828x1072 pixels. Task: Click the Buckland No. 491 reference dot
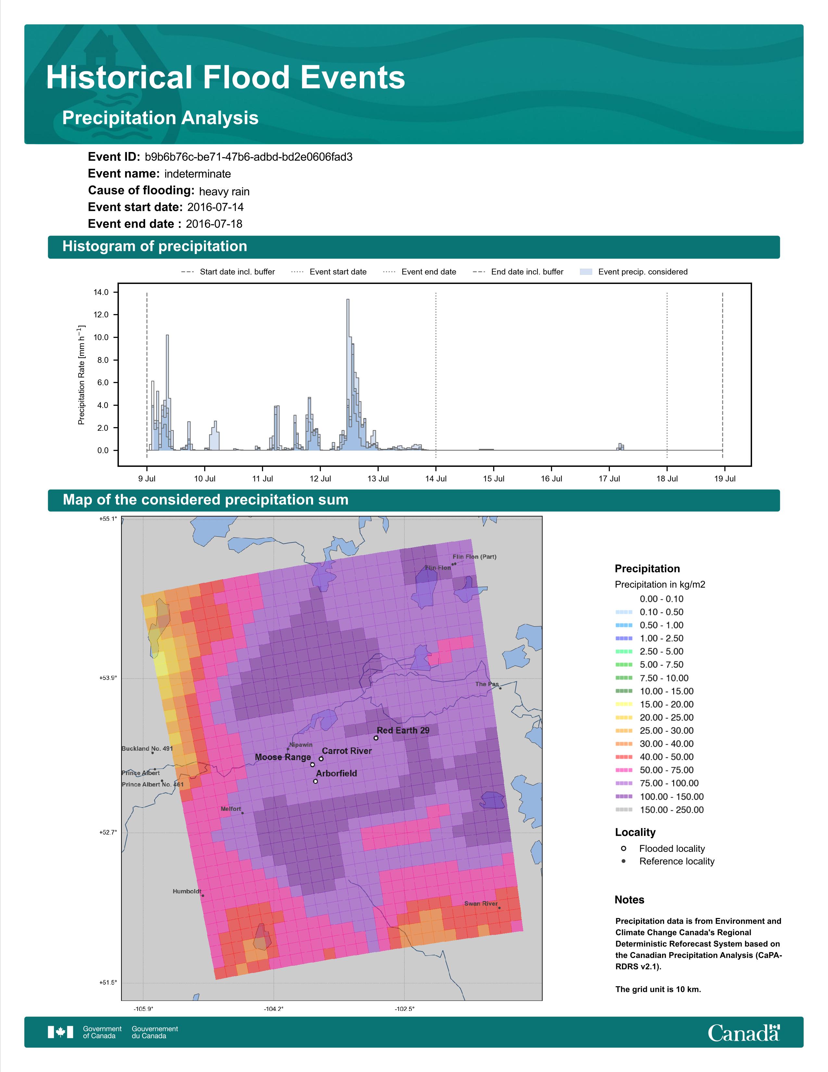coord(153,753)
